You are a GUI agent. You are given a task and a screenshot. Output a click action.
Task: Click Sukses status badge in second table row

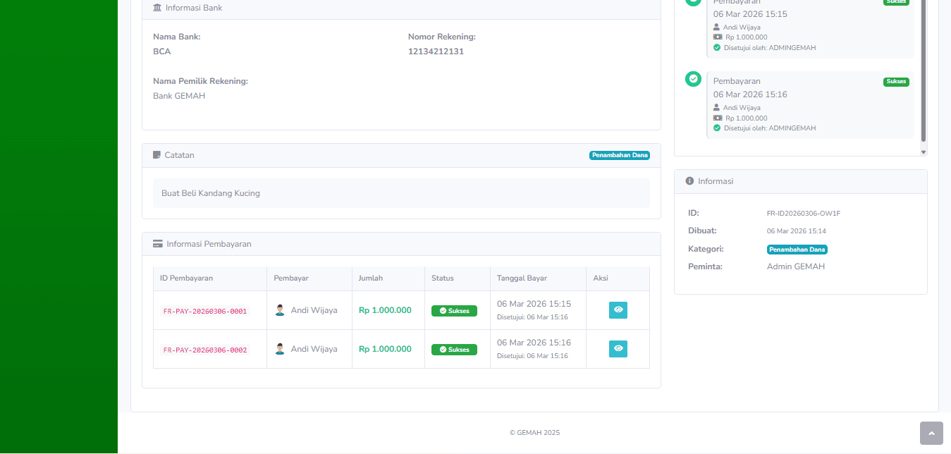click(x=454, y=350)
